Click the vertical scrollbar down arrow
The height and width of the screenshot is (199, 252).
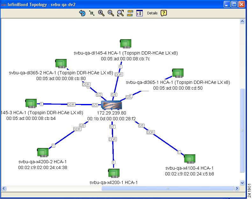tap(242, 183)
